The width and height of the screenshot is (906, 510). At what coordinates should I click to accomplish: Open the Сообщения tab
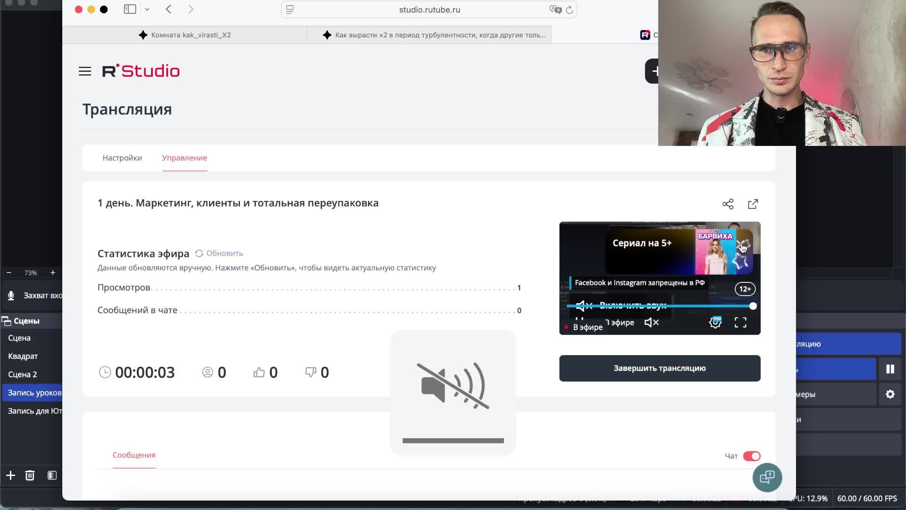(x=134, y=455)
